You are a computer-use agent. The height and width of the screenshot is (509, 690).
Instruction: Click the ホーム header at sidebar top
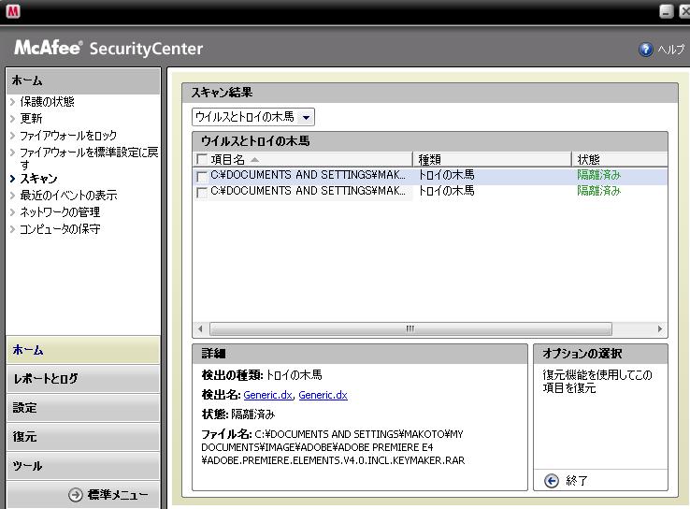(x=83, y=81)
